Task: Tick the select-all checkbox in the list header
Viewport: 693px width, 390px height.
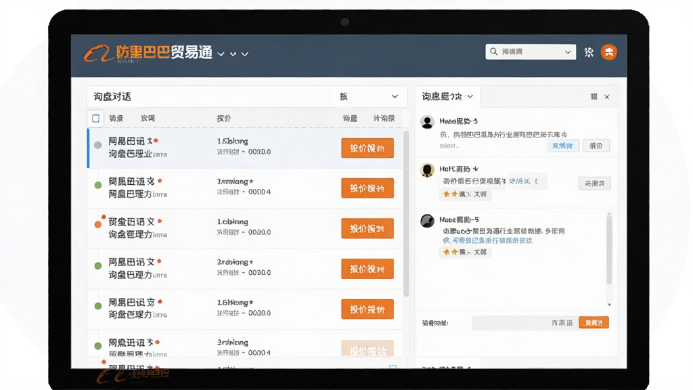Action: coord(95,118)
